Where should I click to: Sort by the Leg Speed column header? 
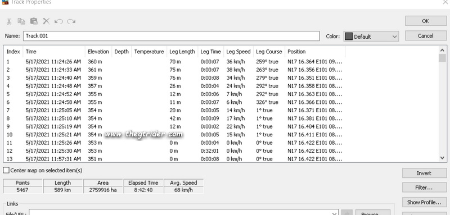coord(238,52)
